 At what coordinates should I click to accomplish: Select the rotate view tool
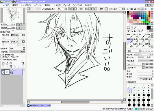(135, 31)
